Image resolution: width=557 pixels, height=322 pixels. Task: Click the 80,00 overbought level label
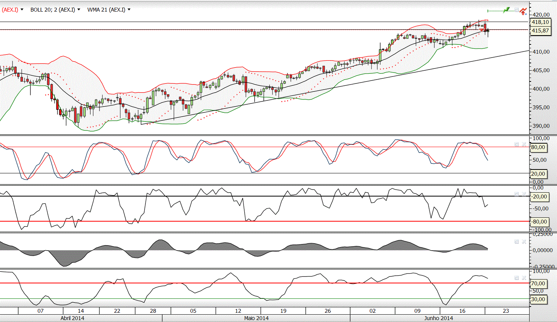(x=538, y=147)
